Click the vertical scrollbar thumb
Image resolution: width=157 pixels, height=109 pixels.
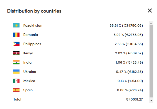[x=151, y=61]
